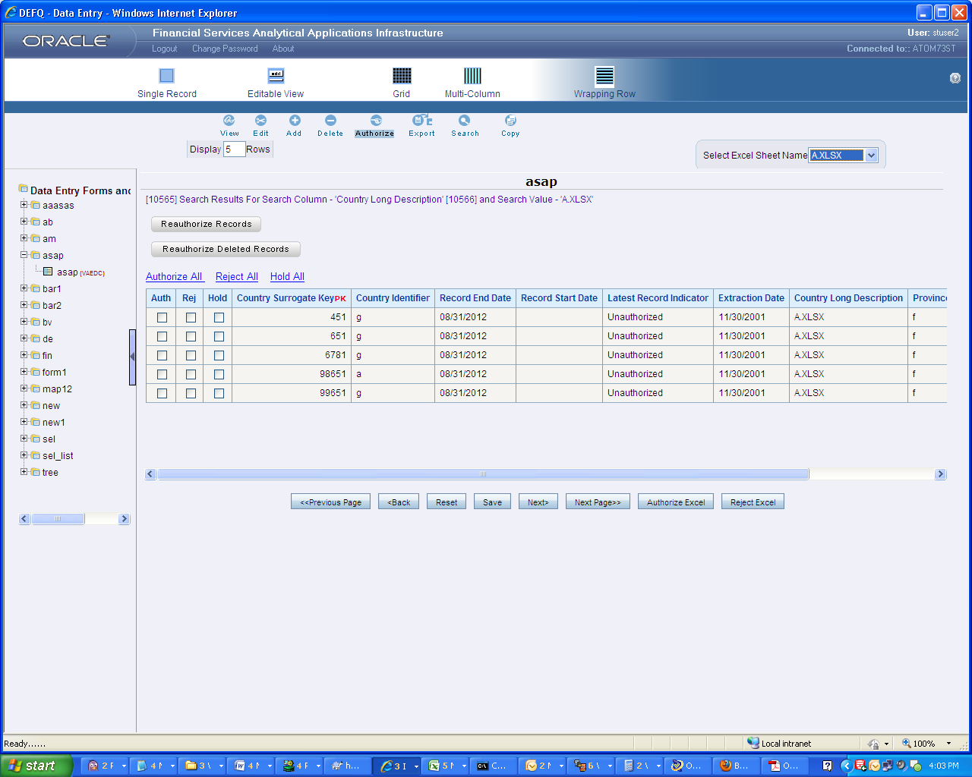Switch to the Multi-Column tab

click(473, 81)
